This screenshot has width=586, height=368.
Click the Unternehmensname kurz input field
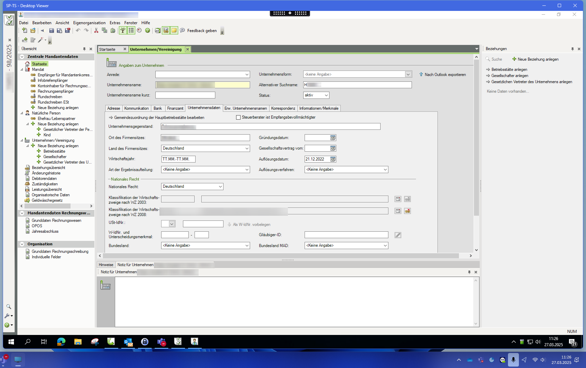[185, 95]
